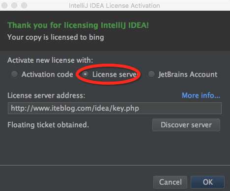Click the window zoom button in the title bar
This screenshot has width=230, height=191.
pyautogui.click(x=24, y=5)
